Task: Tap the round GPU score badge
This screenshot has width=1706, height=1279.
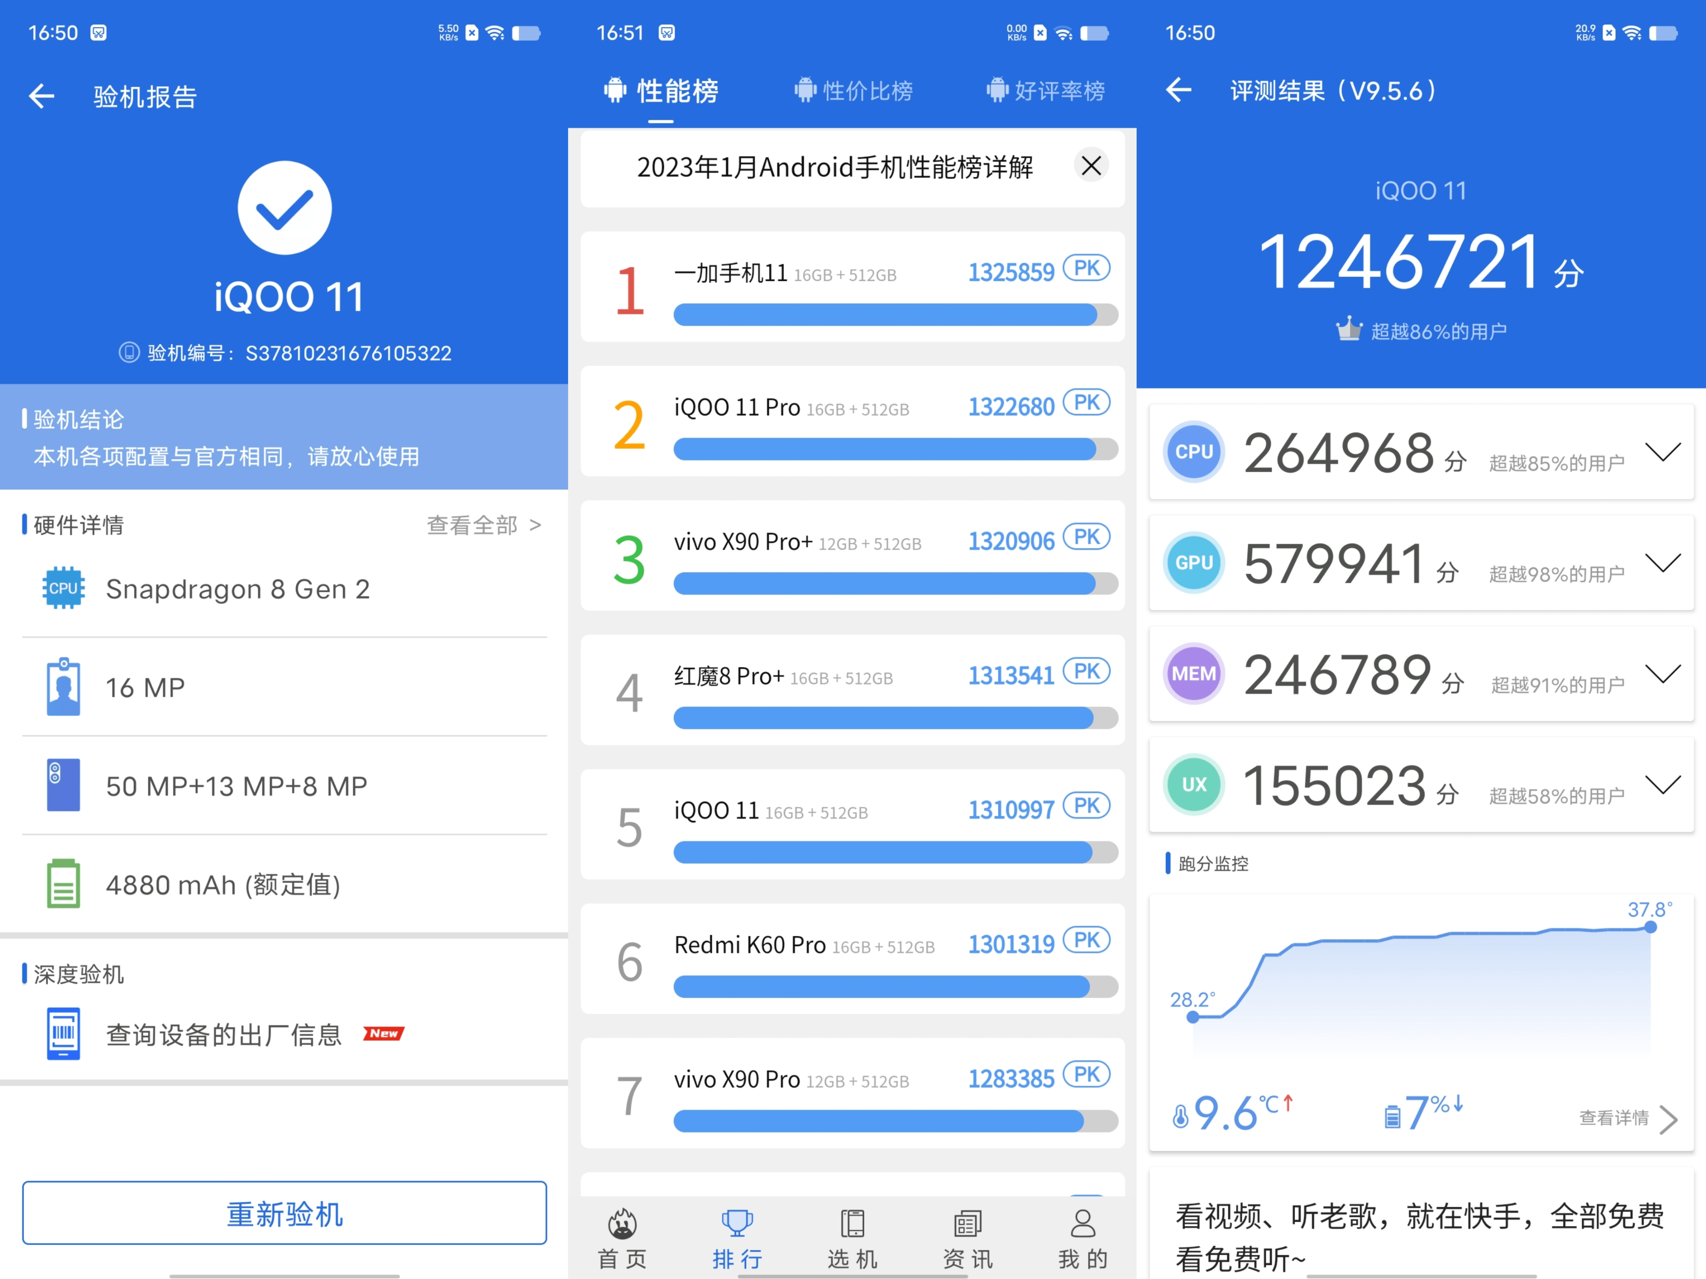Action: [x=1194, y=563]
